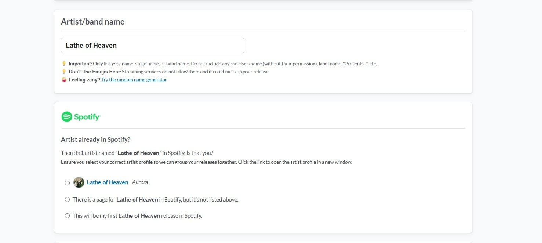The image size is (542, 243).
Task: Click the 'Important:' note text
Action: point(80,64)
